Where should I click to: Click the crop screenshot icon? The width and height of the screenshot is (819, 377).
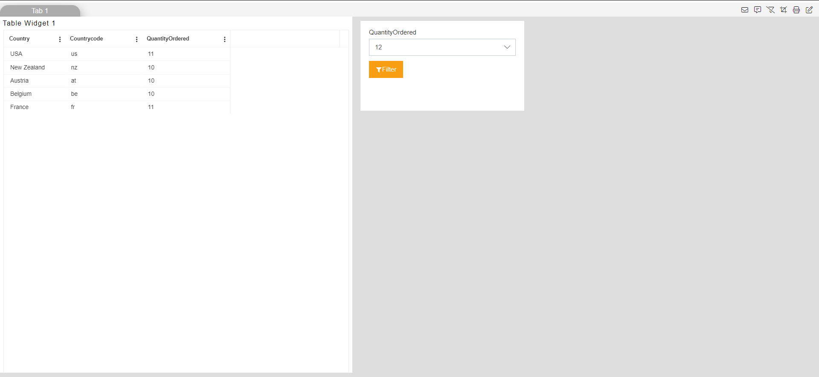tap(784, 10)
